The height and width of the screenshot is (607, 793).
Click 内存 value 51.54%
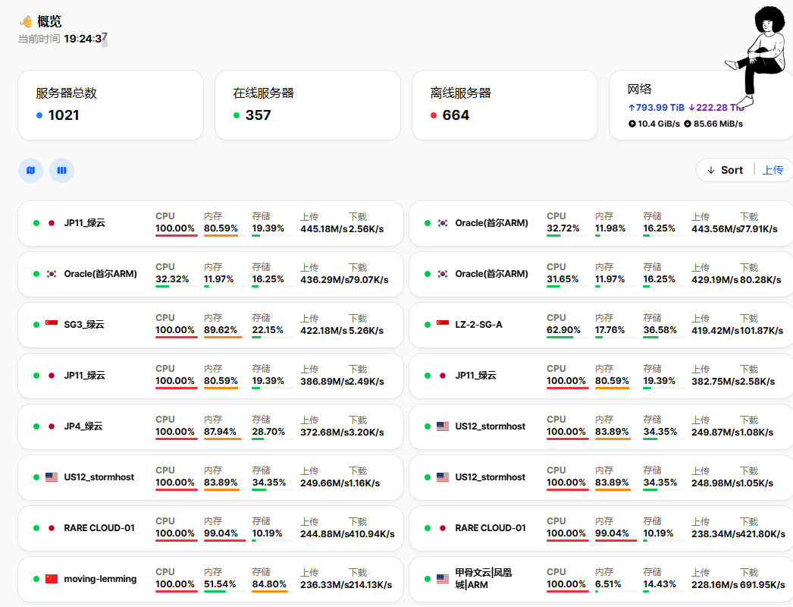tap(220, 584)
